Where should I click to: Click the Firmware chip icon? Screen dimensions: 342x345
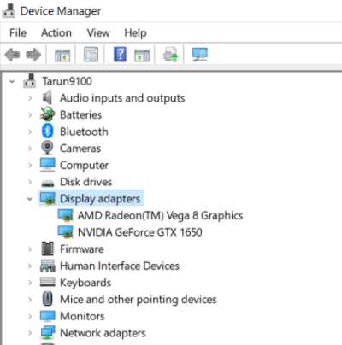(48, 249)
